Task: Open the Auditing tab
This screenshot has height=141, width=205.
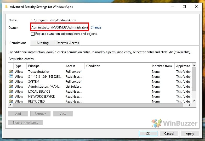Action: click(42, 43)
